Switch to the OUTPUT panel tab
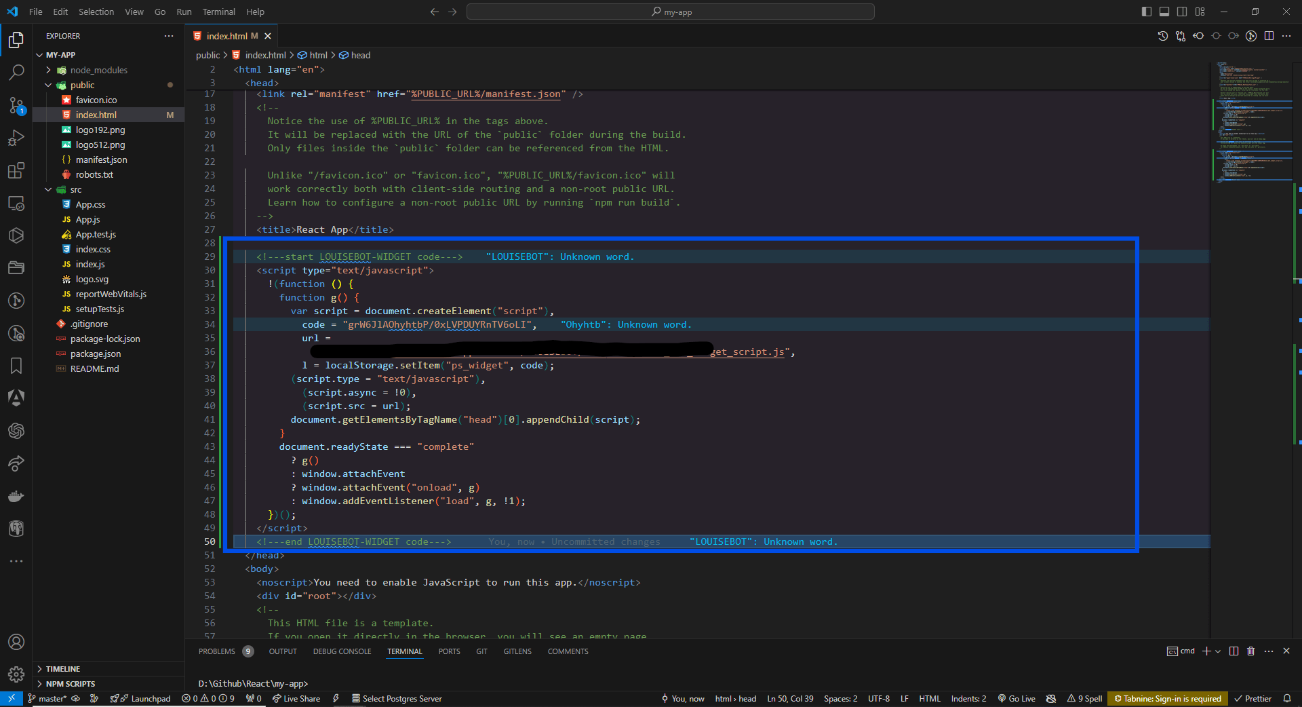The width and height of the screenshot is (1302, 707). point(283,651)
